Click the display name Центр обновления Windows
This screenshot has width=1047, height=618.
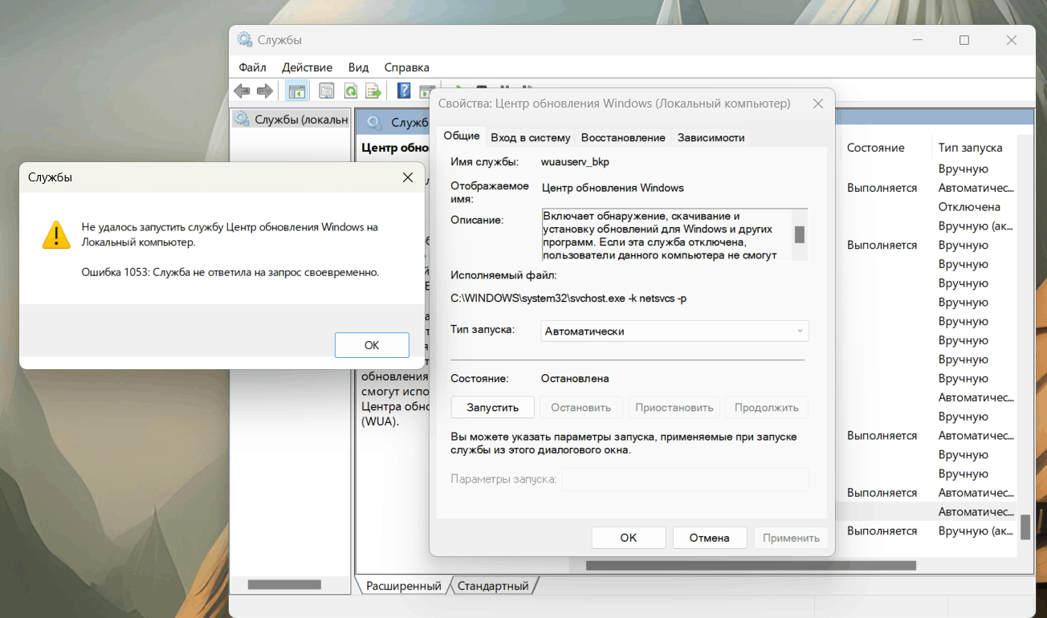coord(613,188)
